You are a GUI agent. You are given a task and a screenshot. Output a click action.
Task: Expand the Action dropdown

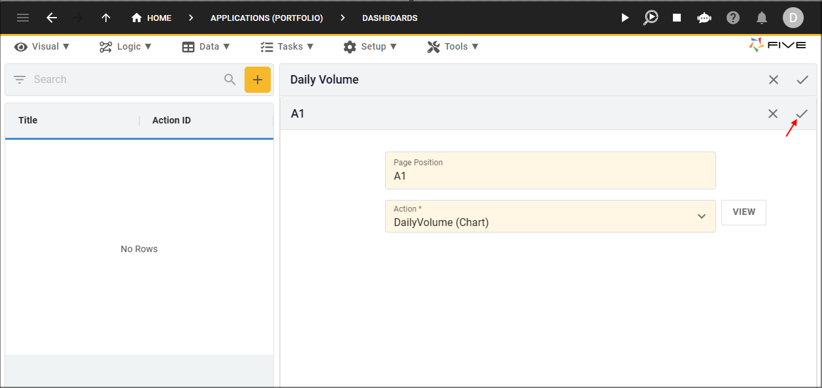[702, 216]
